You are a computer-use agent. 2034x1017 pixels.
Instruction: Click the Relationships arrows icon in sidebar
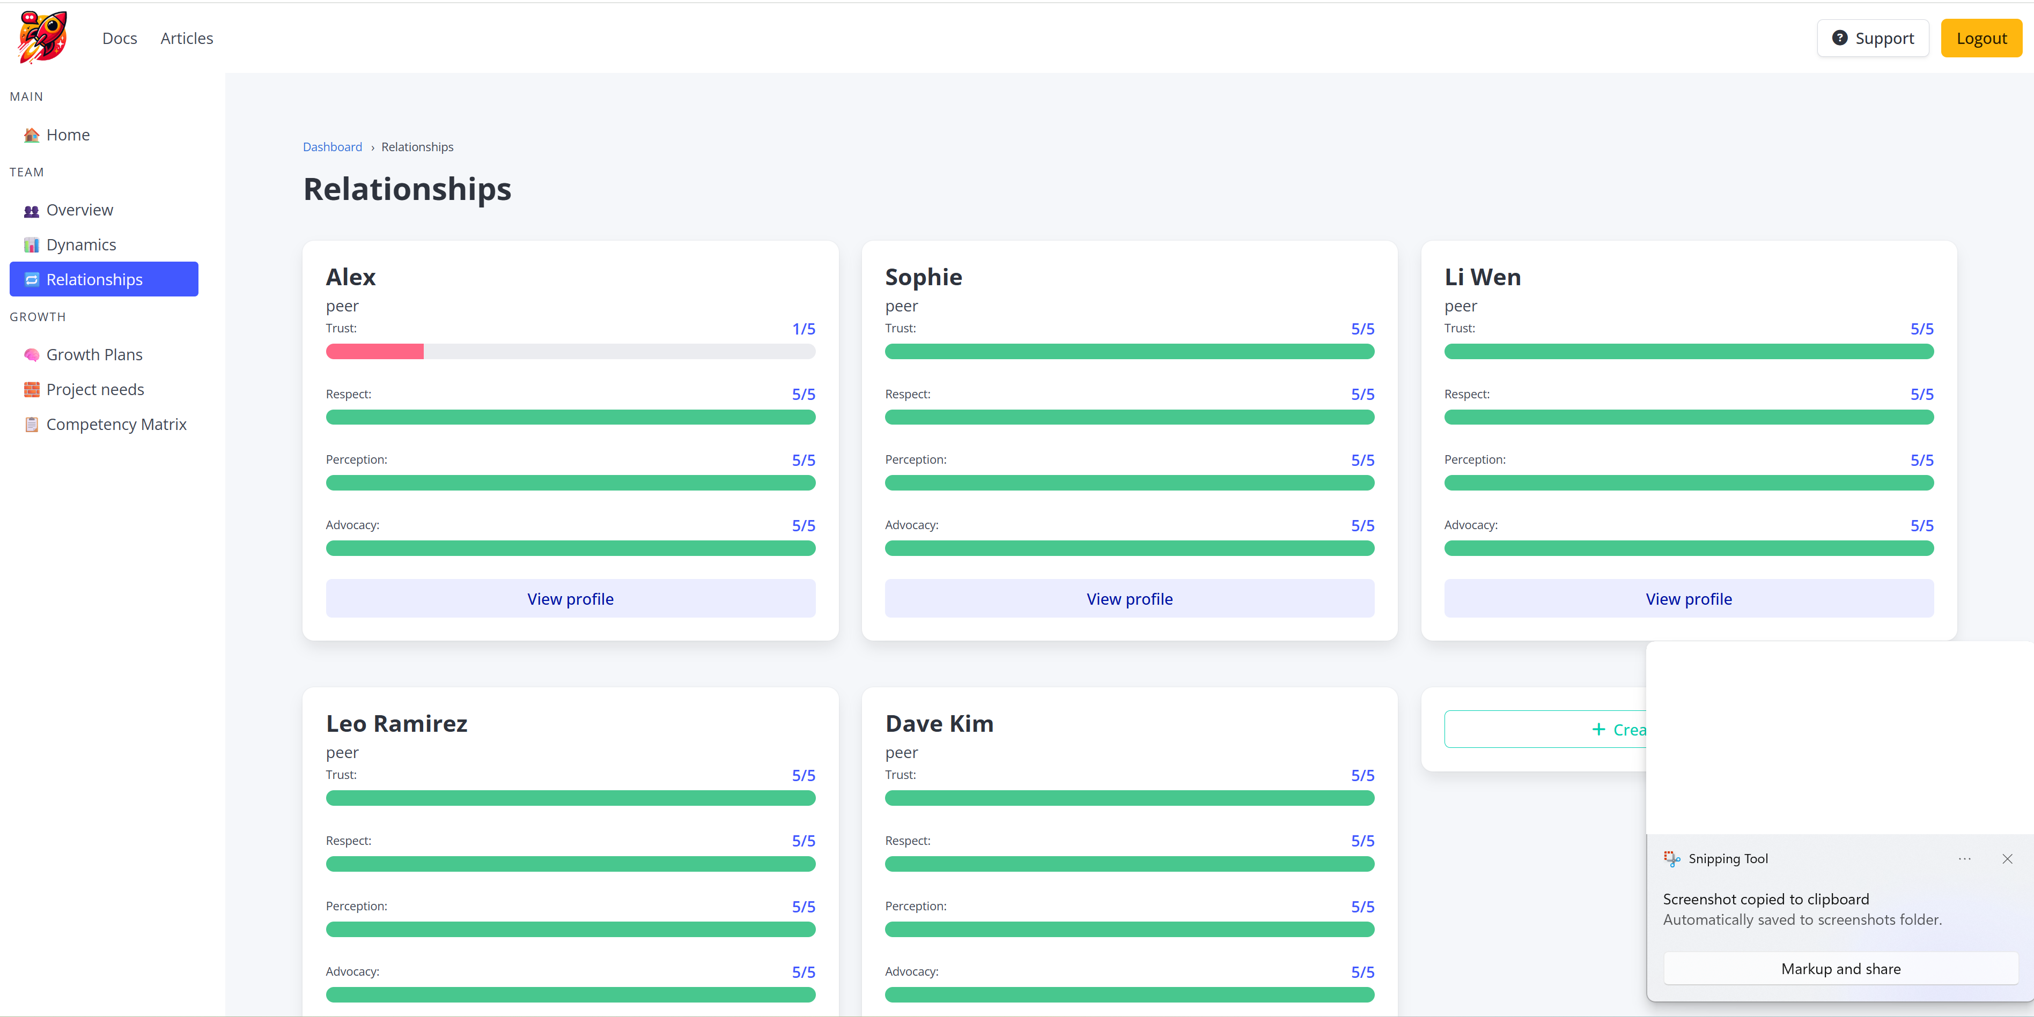click(x=32, y=279)
